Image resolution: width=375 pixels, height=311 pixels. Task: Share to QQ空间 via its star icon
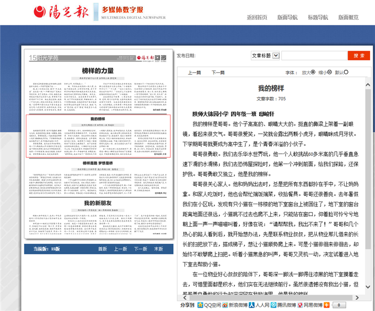pos(200,305)
